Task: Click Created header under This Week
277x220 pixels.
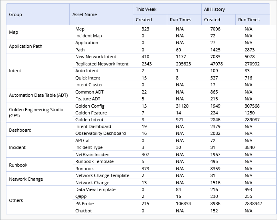Action: pyautogui.click(x=144, y=20)
